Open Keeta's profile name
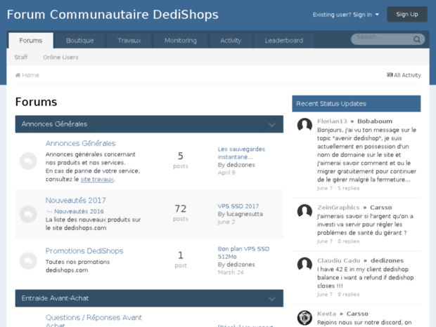Viewport: 436px width, 327px height. (x=327, y=314)
